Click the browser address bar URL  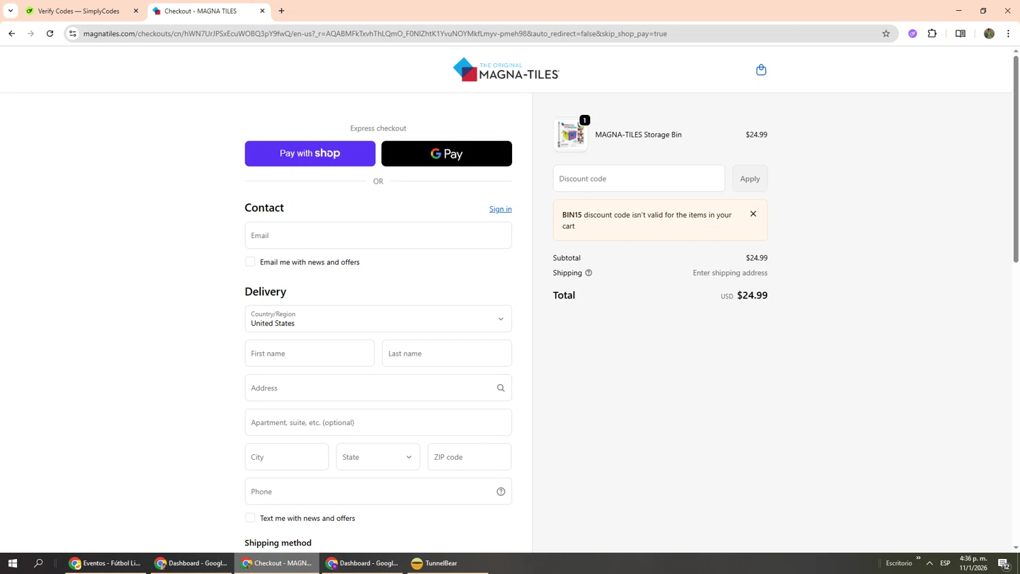point(375,33)
